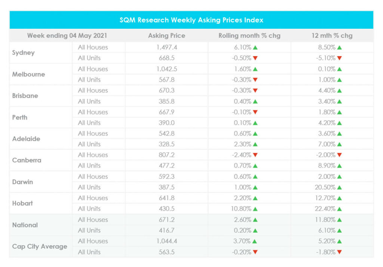Click Sydney All Houses asking price 1,497.4
The image size is (383, 267).
[167, 47]
